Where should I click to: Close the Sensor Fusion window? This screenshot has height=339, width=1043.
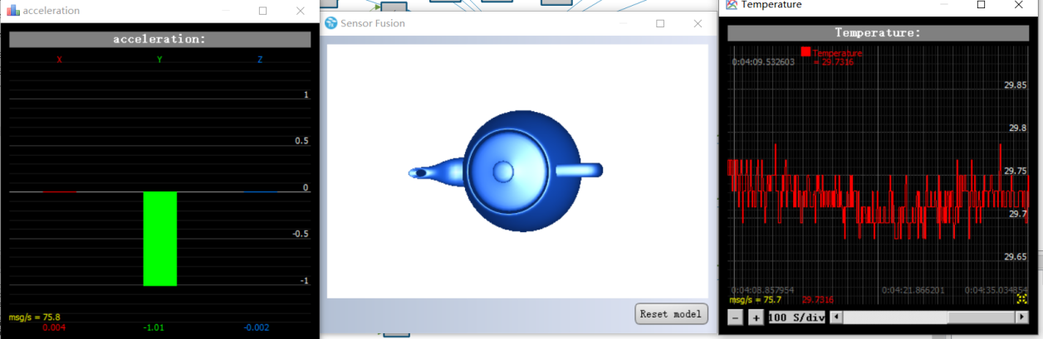(x=698, y=23)
